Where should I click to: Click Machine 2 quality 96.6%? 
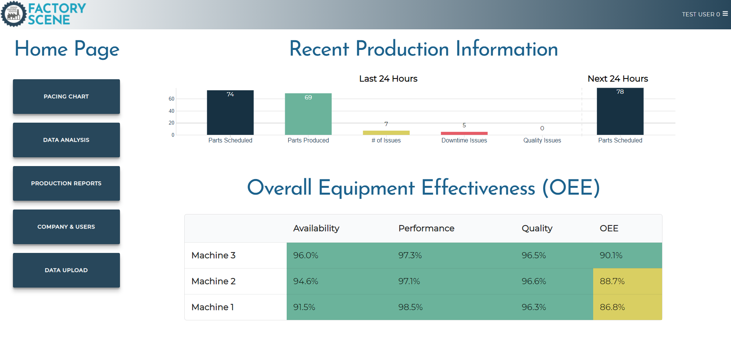(534, 281)
